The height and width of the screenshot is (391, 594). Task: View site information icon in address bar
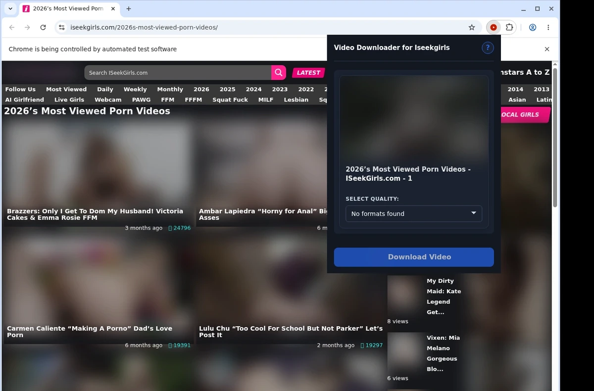tap(61, 28)
